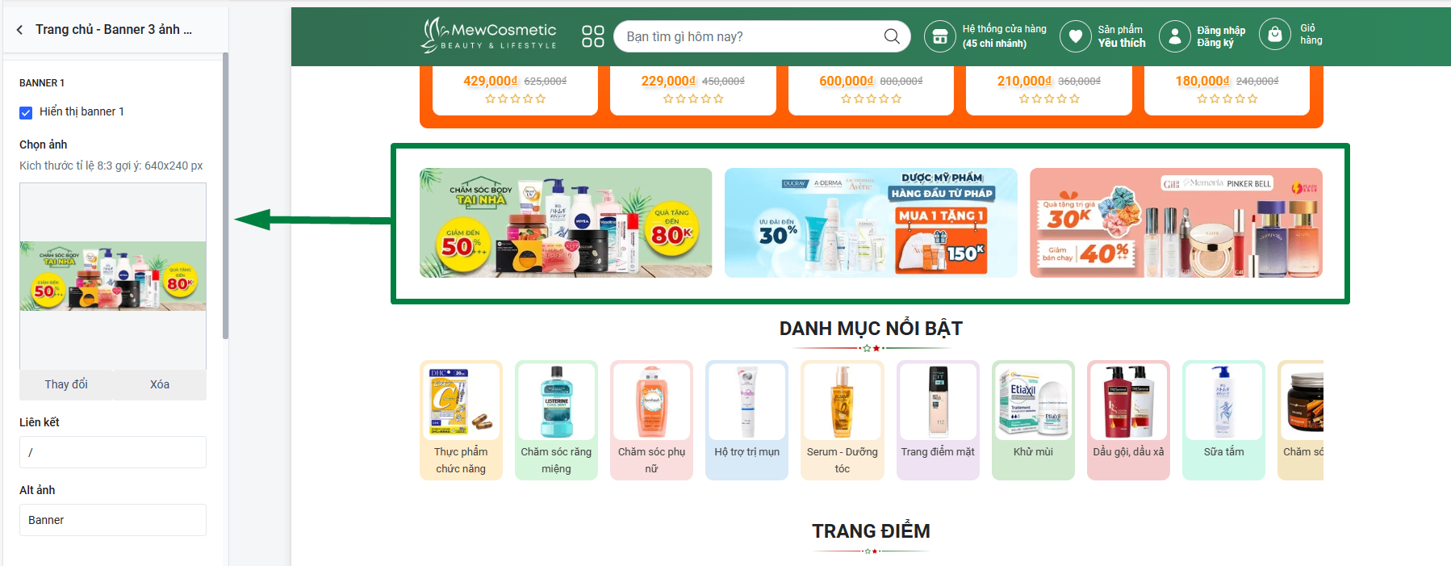Open Thực phẩm chức năng category
The image size is (1451, 566).
(x=461, y=420)
